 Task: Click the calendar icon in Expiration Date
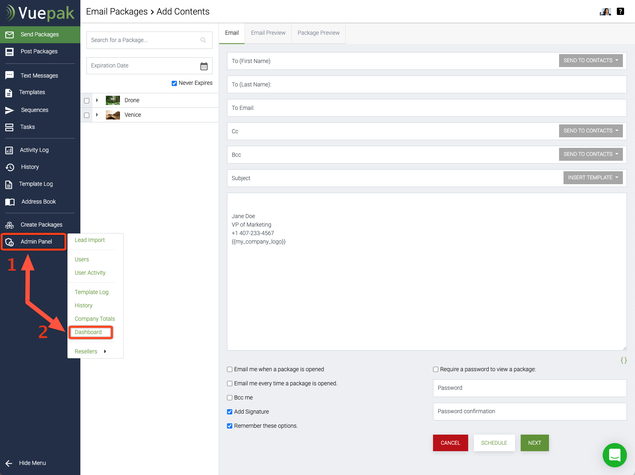pos(204,66)
